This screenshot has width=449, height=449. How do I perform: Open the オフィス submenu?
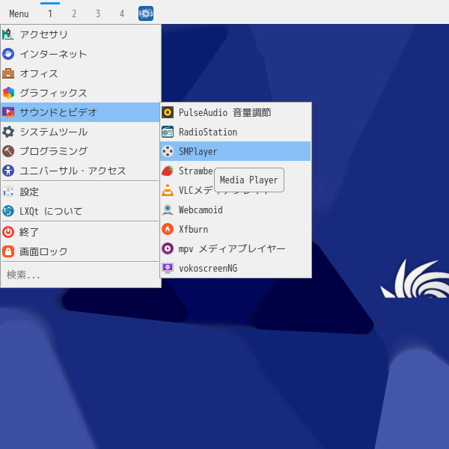point(80,73)
